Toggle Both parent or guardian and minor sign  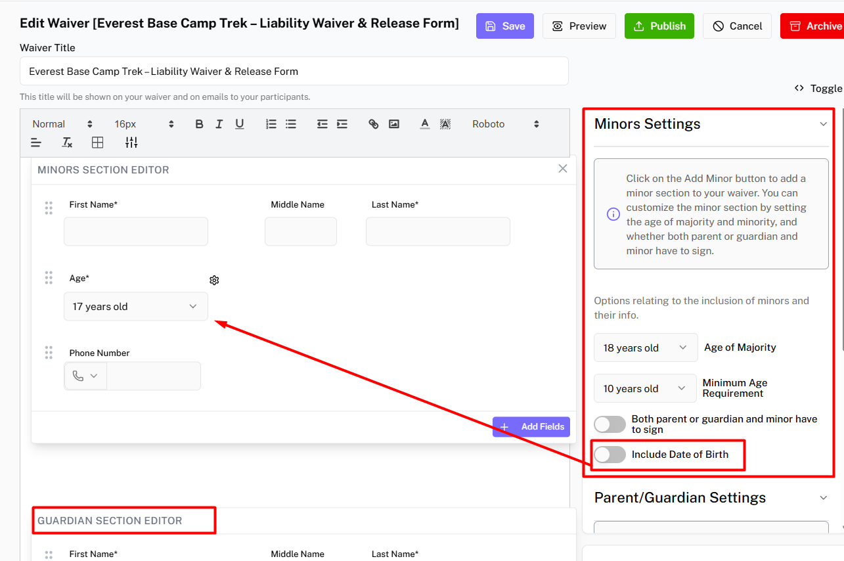pos(610,424)
